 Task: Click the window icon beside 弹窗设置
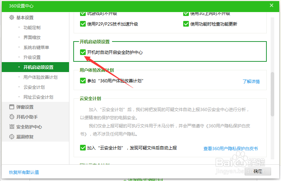coord(12,107)
